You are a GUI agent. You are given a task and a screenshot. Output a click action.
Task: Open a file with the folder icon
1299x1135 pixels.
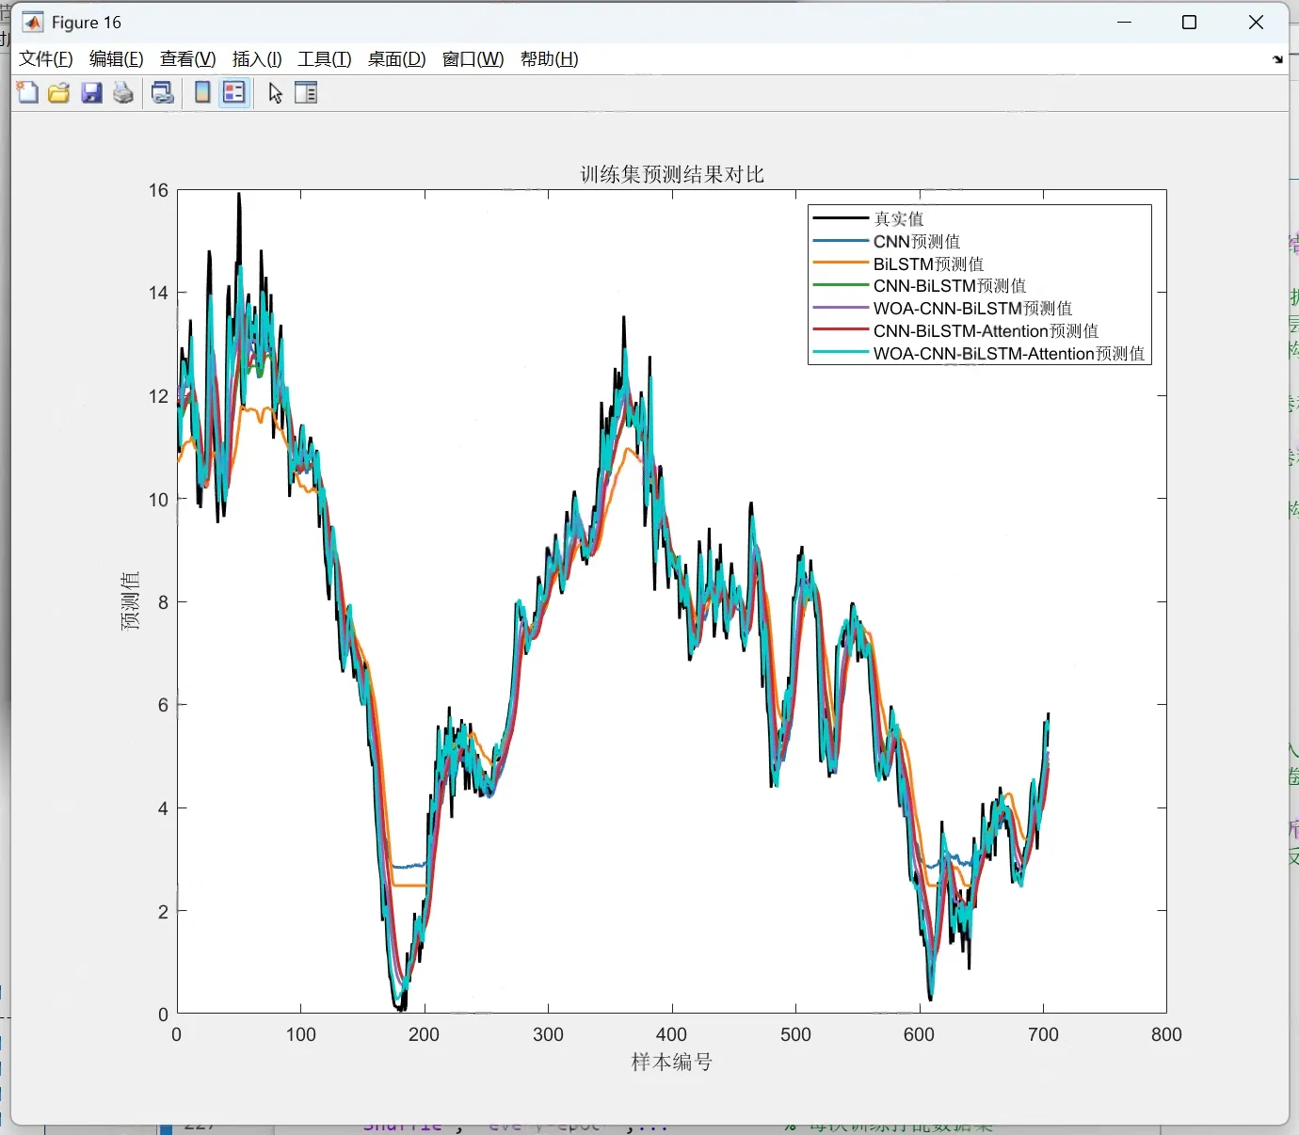pyautogui.click(x=59, y=92)
